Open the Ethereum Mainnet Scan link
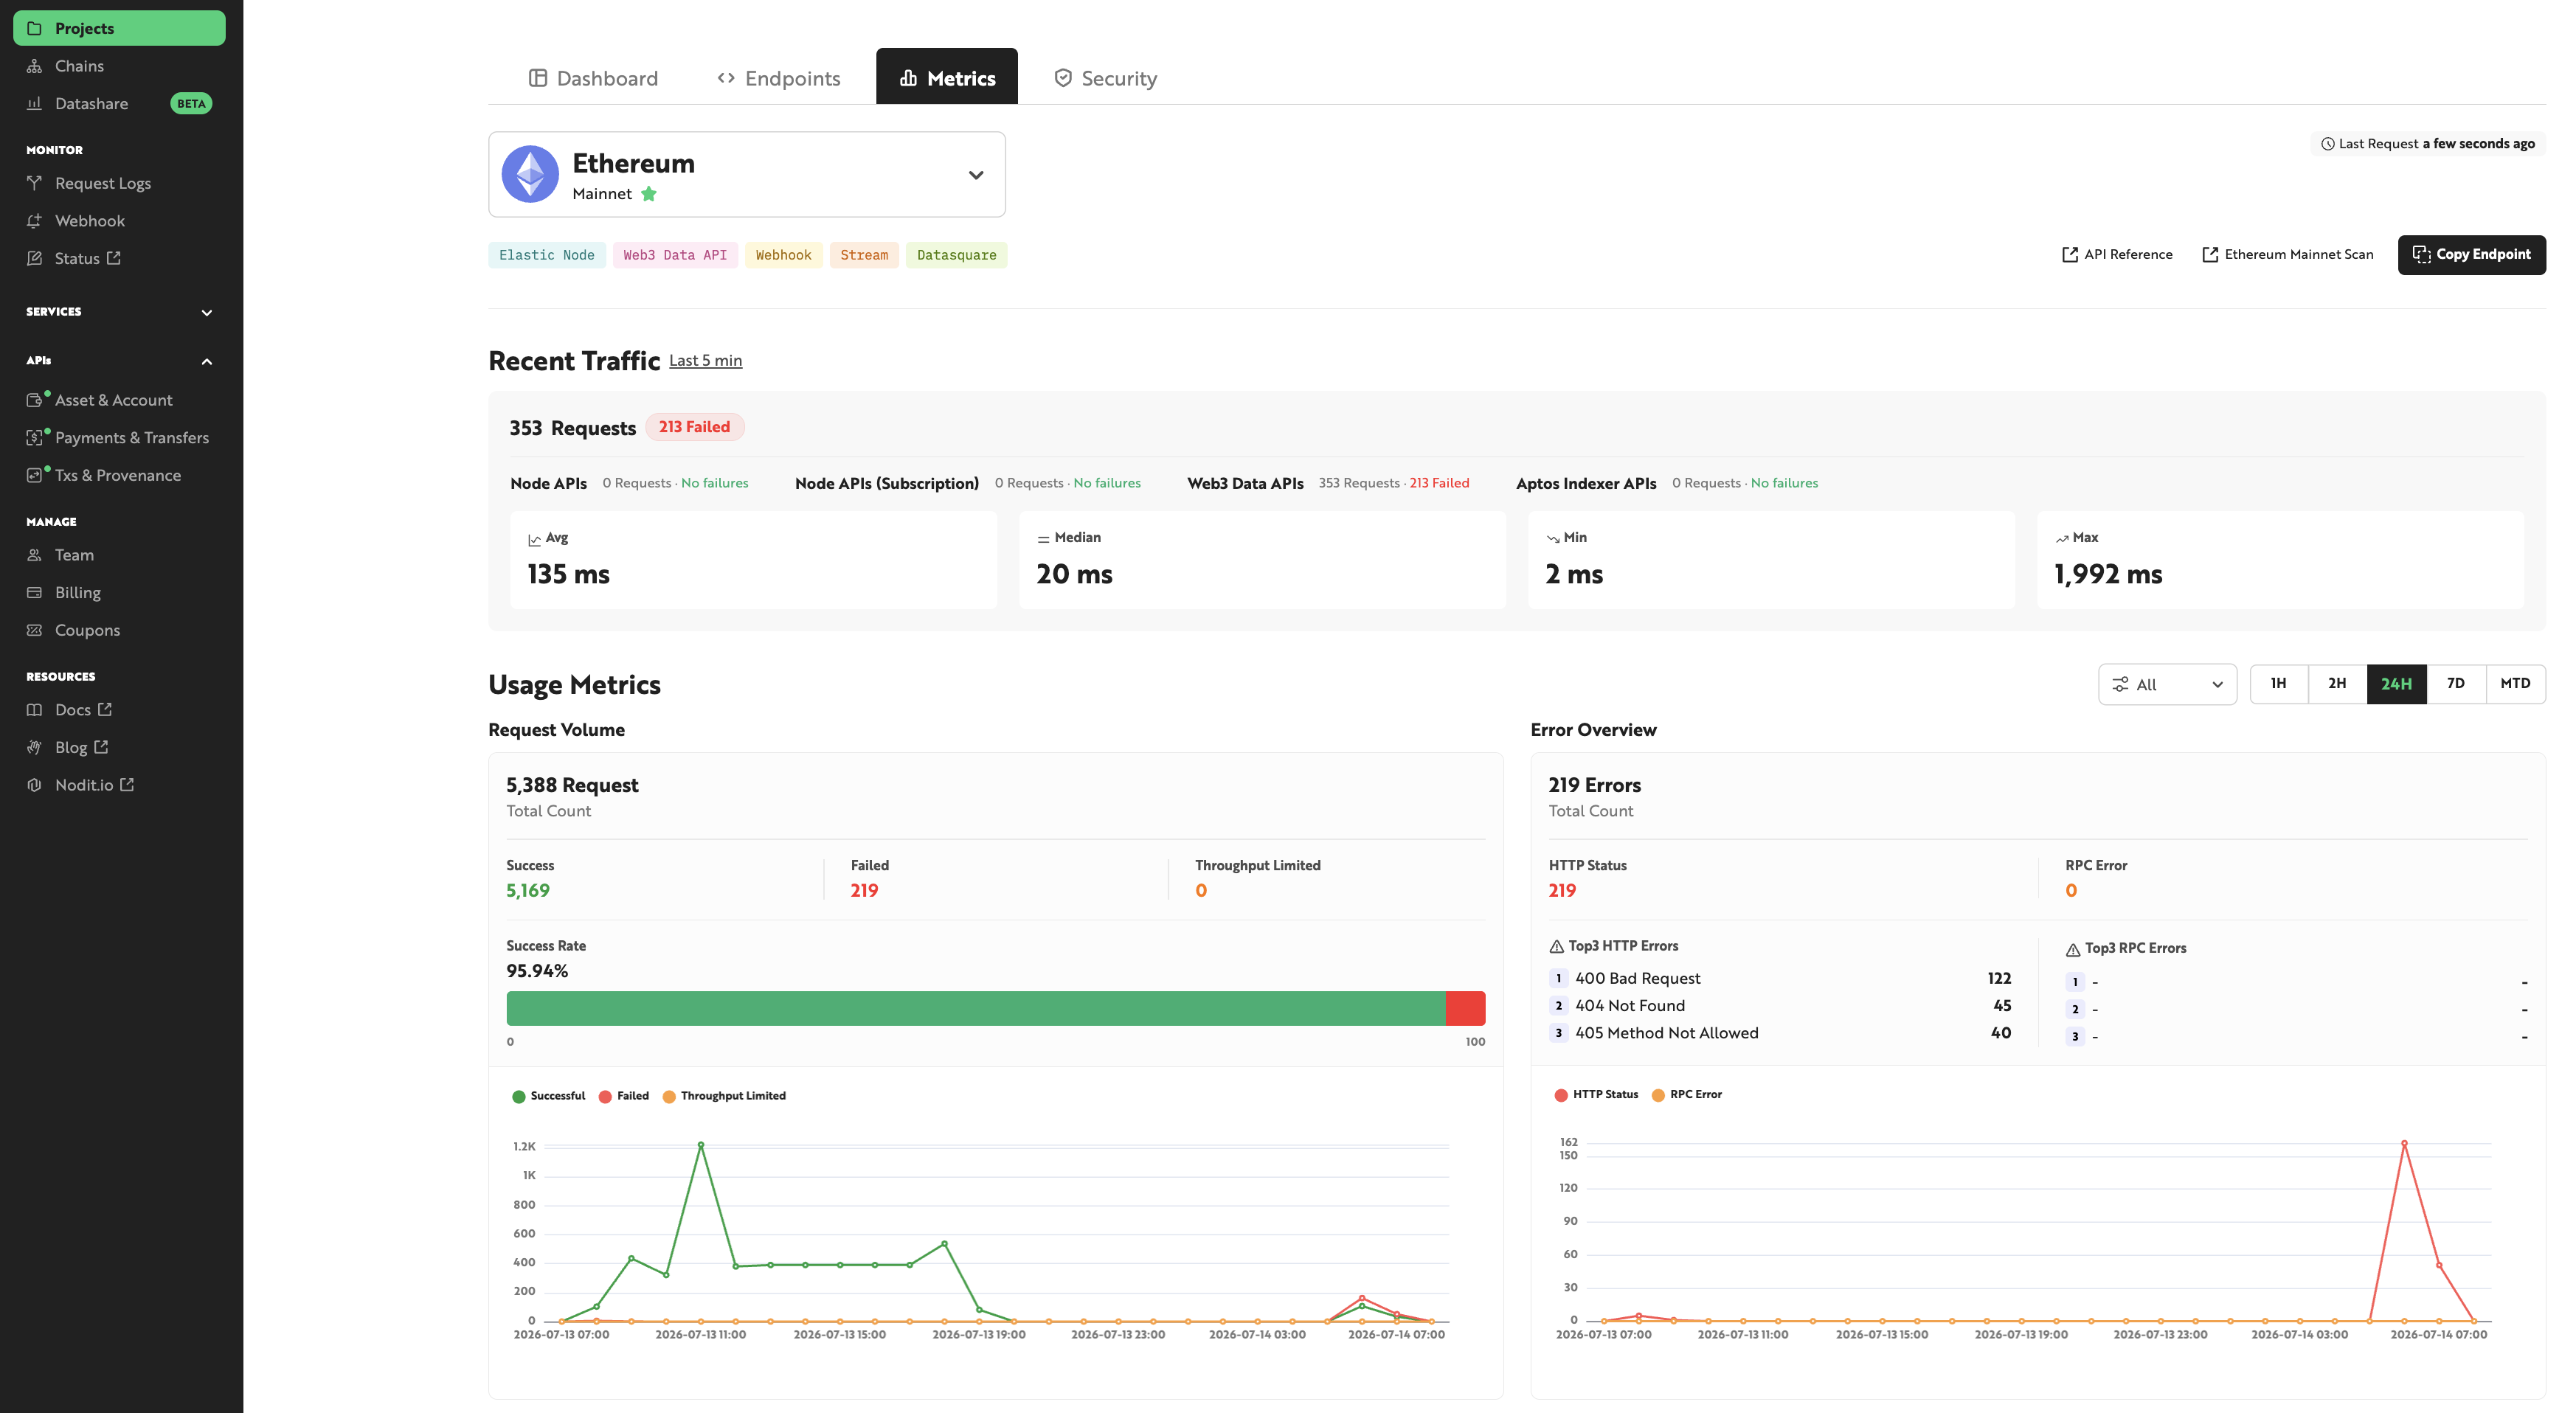 click(x=2288, y=255)
